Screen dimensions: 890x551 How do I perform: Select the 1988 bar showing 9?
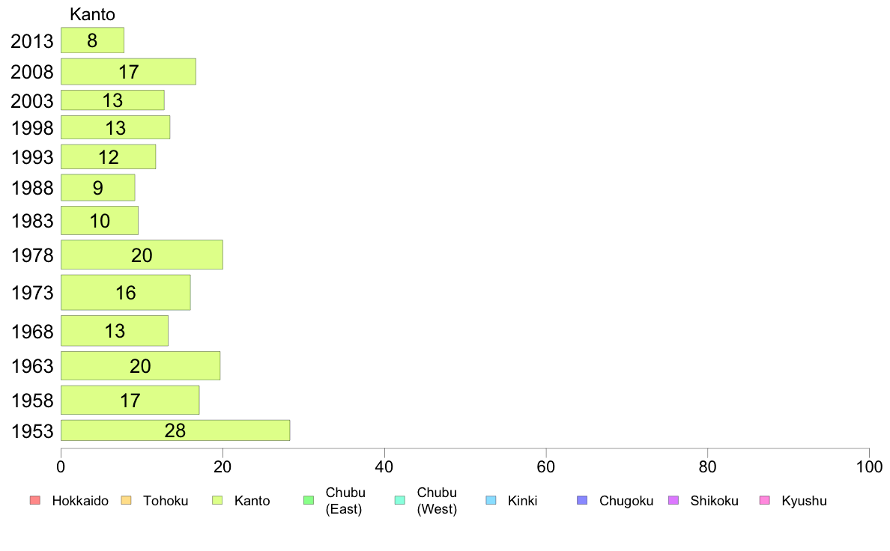[97, 187]
